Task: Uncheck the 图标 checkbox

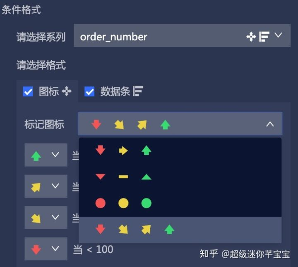Action: click(28, 91)
